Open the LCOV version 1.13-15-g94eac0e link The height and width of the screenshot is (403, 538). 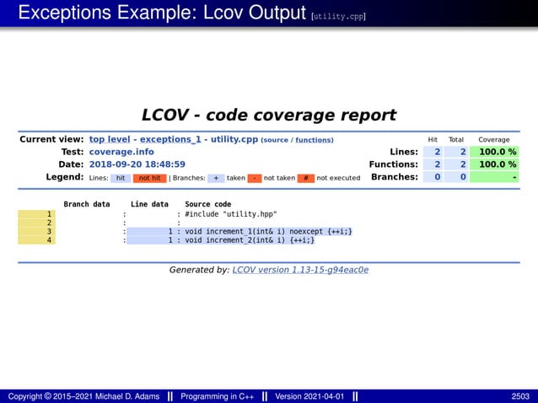(300, 270)
